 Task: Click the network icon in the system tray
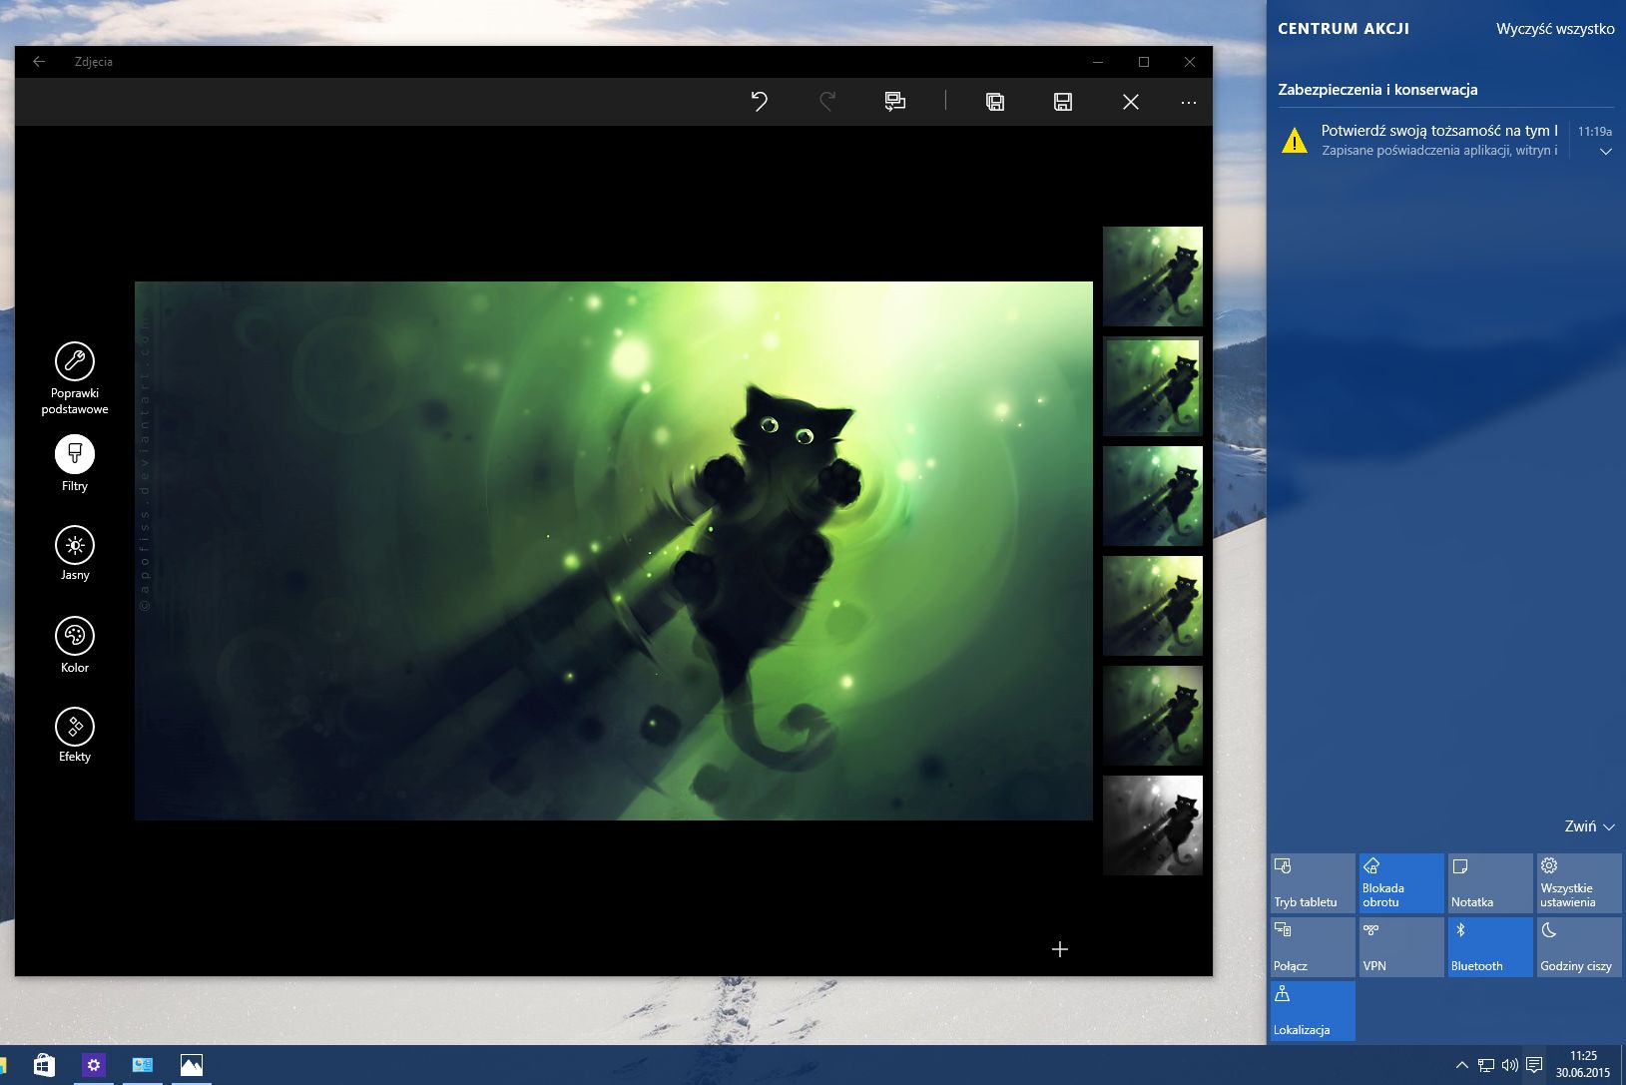coord(1486,1065)
